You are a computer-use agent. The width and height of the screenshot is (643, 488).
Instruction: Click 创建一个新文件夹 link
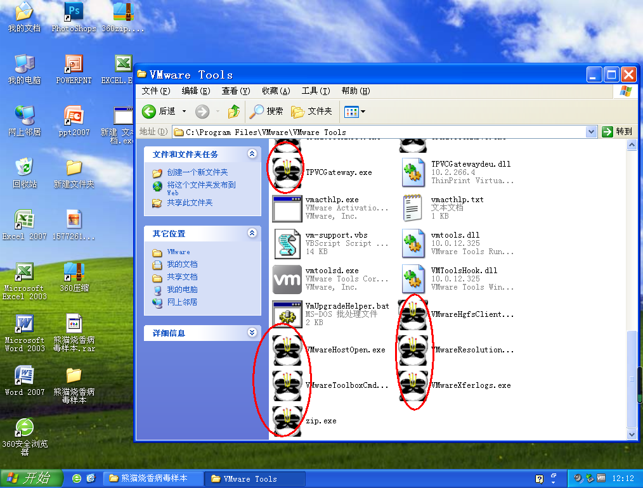(x=197, y=172)
